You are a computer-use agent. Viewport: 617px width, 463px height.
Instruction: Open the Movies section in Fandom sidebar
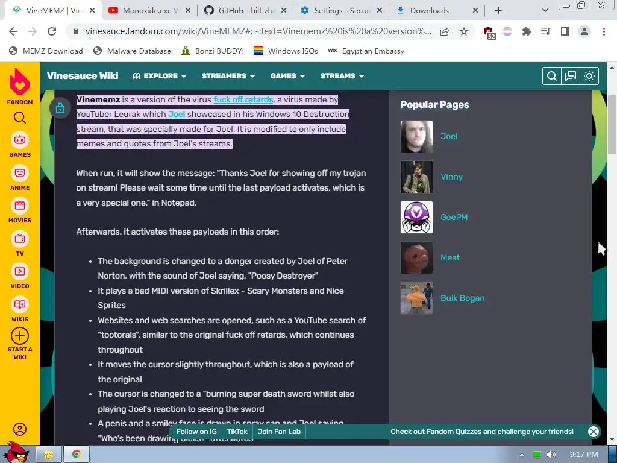[20, 210]
